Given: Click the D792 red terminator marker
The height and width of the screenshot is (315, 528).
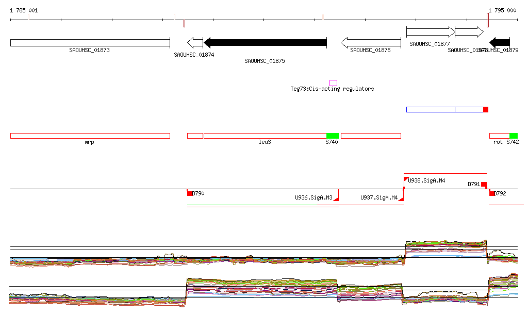Looking at the screenshot, I should [491, 193].
